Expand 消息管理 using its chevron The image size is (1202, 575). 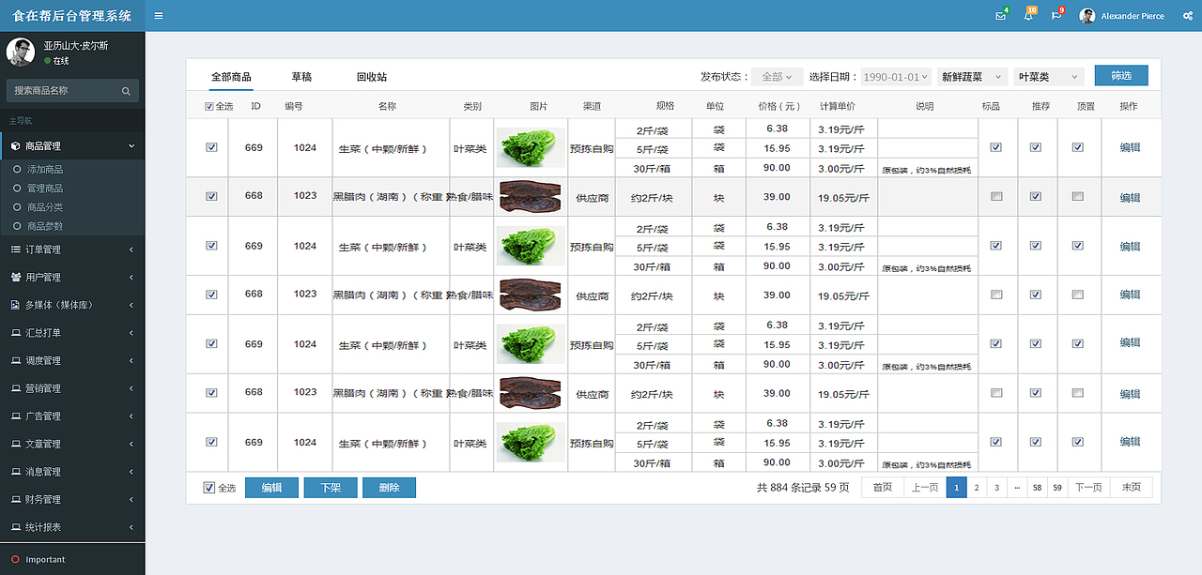131,472
